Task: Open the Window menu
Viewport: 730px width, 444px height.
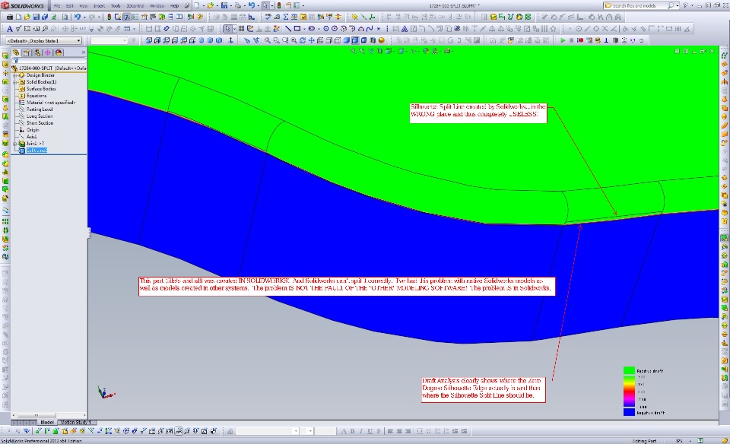Action: pyautogui.click(x=157, y=5)
